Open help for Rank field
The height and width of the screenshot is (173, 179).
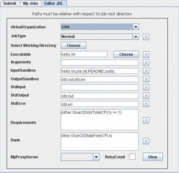(146, 141)
